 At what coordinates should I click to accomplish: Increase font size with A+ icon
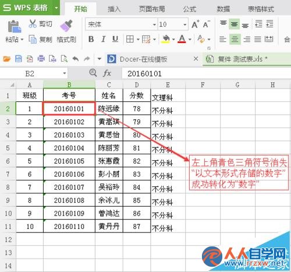[x=195, y=24]
